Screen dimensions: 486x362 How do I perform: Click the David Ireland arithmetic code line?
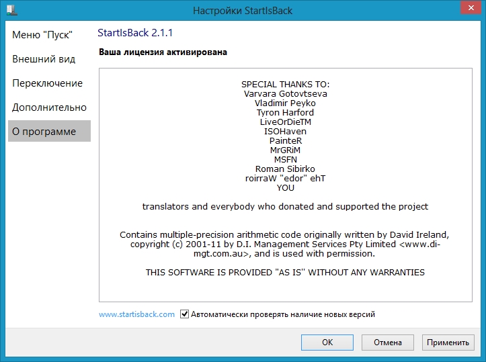click(284, 234)
